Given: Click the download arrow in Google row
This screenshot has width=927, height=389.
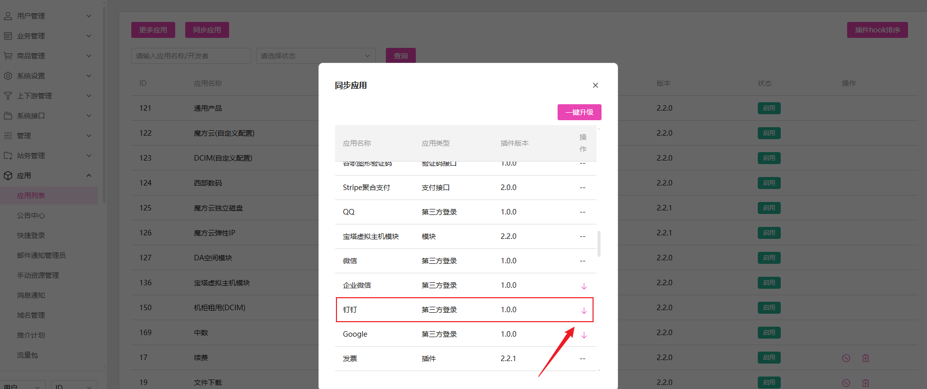Looking at the screenshot, I should 584,335.
